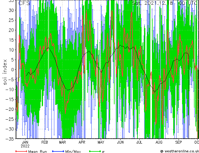The width and height of the screenshot is (199, 153).
Task: Click the -35 y-axis value
Action: (x=10, y=139)
